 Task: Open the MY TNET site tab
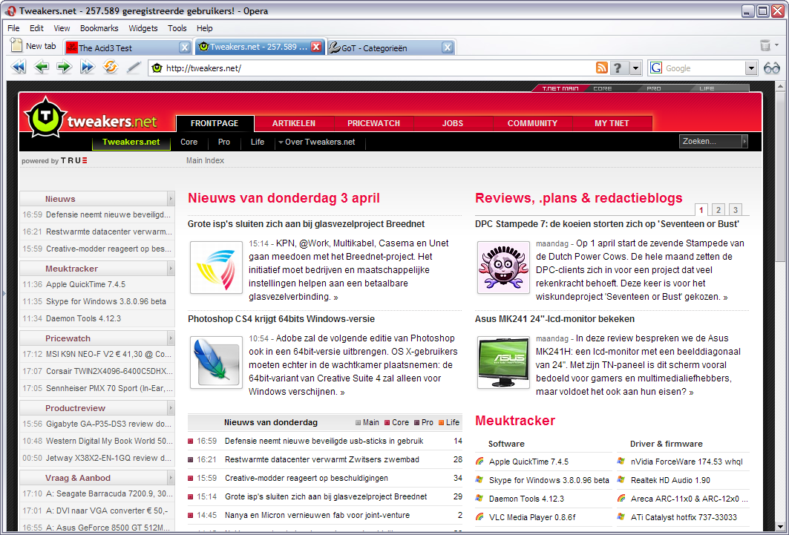coord(612,123)
